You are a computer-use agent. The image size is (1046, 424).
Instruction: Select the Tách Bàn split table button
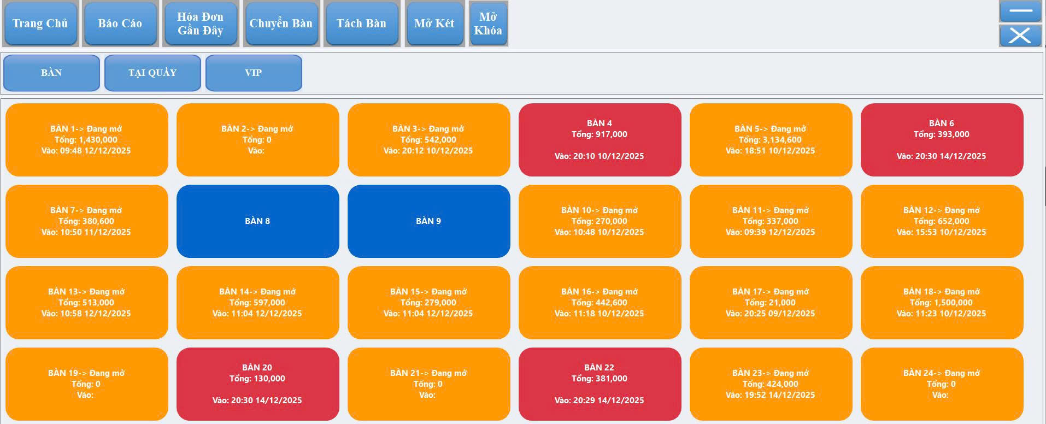[361, 23]
